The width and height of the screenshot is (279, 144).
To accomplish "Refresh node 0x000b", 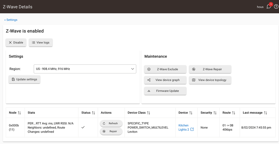I will click(x=111, y=123).
